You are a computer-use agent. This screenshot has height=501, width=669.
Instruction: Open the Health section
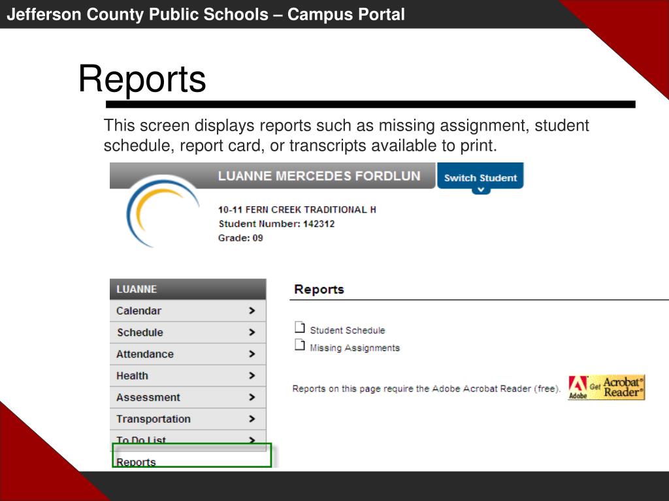188,376
